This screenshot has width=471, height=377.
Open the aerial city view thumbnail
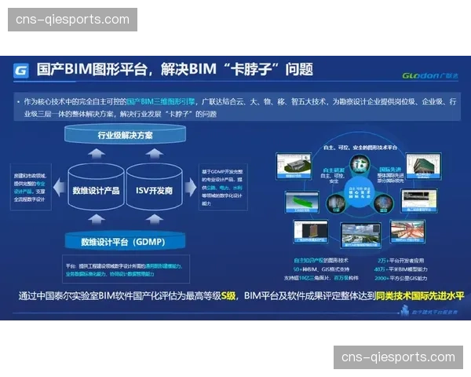361,236
